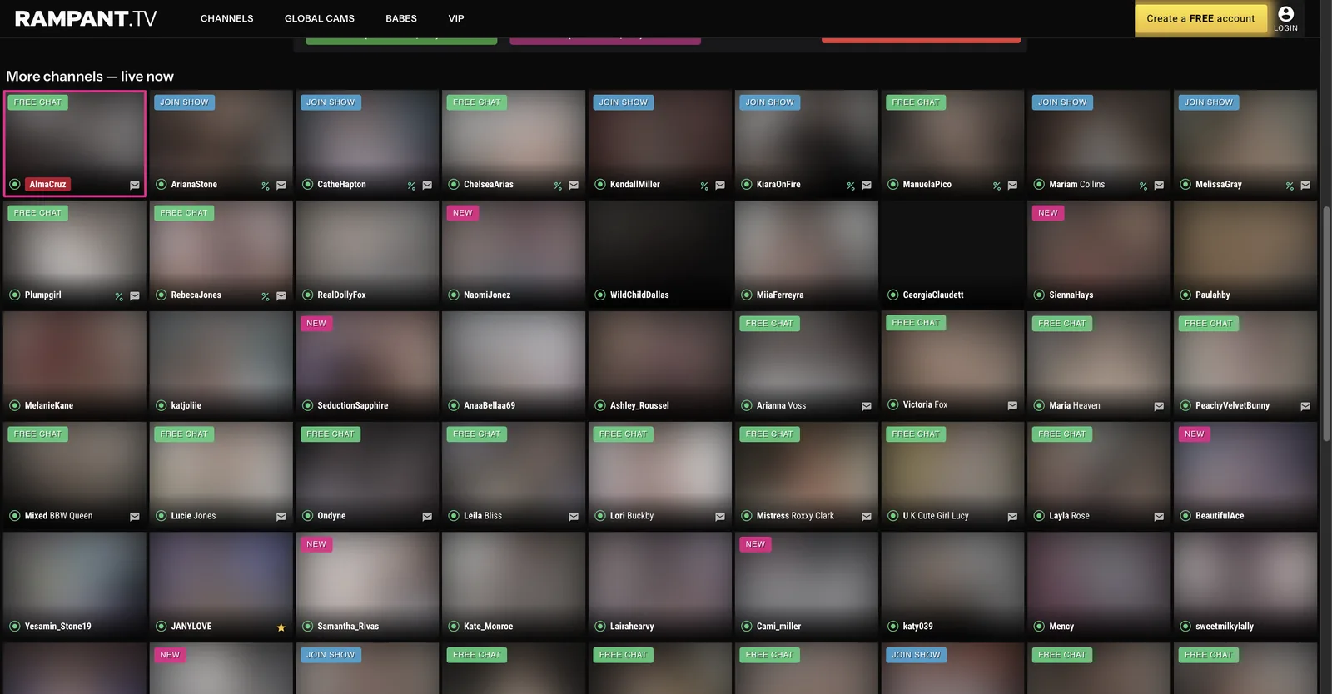Click JOIN SHOW badge on Mariam Collins
The width and height of the screenshot is (1332, 694).
tap(1062, 102)
